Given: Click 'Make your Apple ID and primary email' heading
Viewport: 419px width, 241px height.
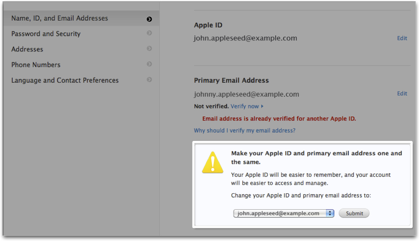Looking at the screenshot, I should tap(316, 157).
